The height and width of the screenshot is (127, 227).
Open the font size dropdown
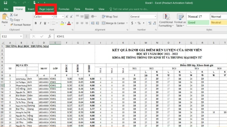click(63, 17)
